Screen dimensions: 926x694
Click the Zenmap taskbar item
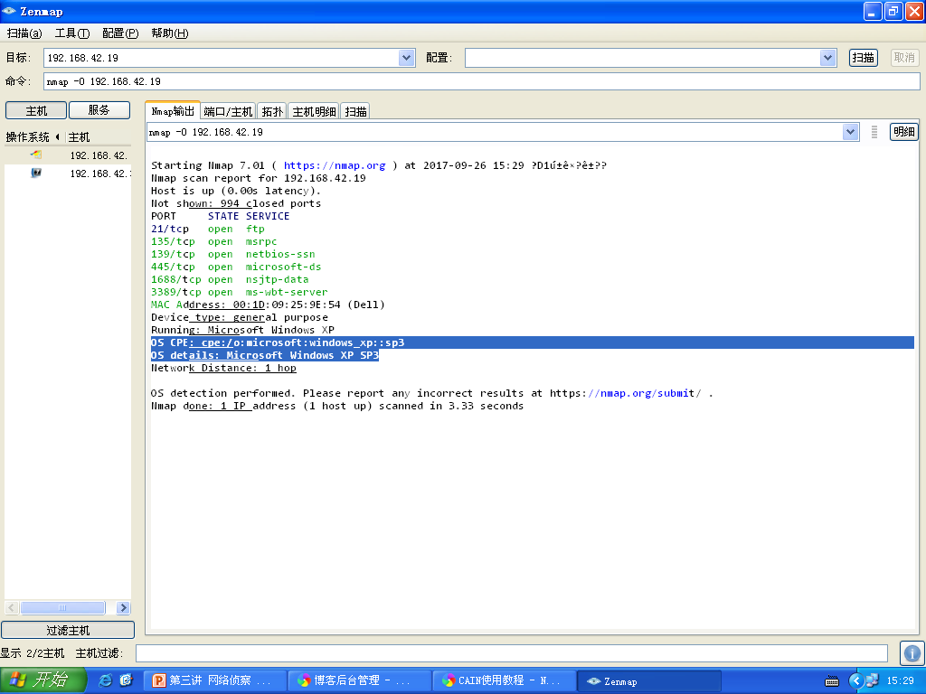pyautogui.click(x=648, y=681)
